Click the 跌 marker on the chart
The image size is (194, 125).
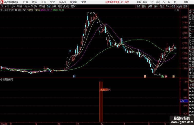point(162,76)
